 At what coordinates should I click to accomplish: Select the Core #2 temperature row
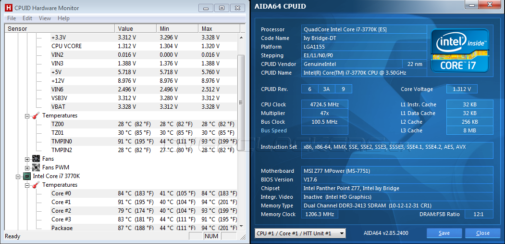[144, 211]
